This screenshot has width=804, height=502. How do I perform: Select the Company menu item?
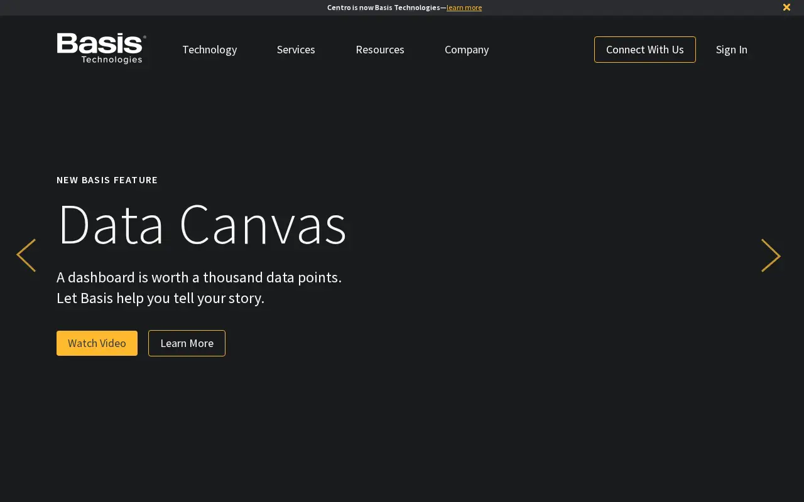[467, 50]
